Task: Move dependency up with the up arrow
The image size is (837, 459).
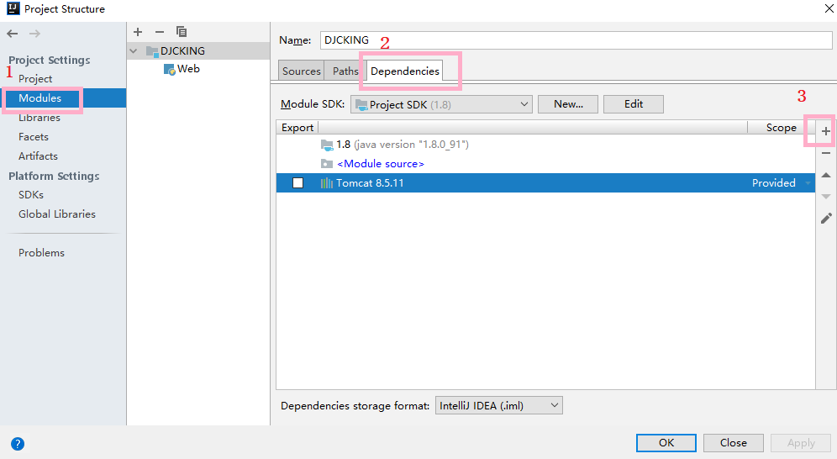Action: pos(826,175)
